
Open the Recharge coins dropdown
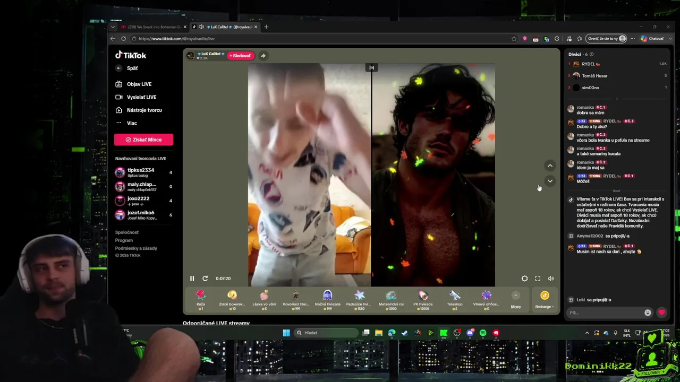coord(545,300)
